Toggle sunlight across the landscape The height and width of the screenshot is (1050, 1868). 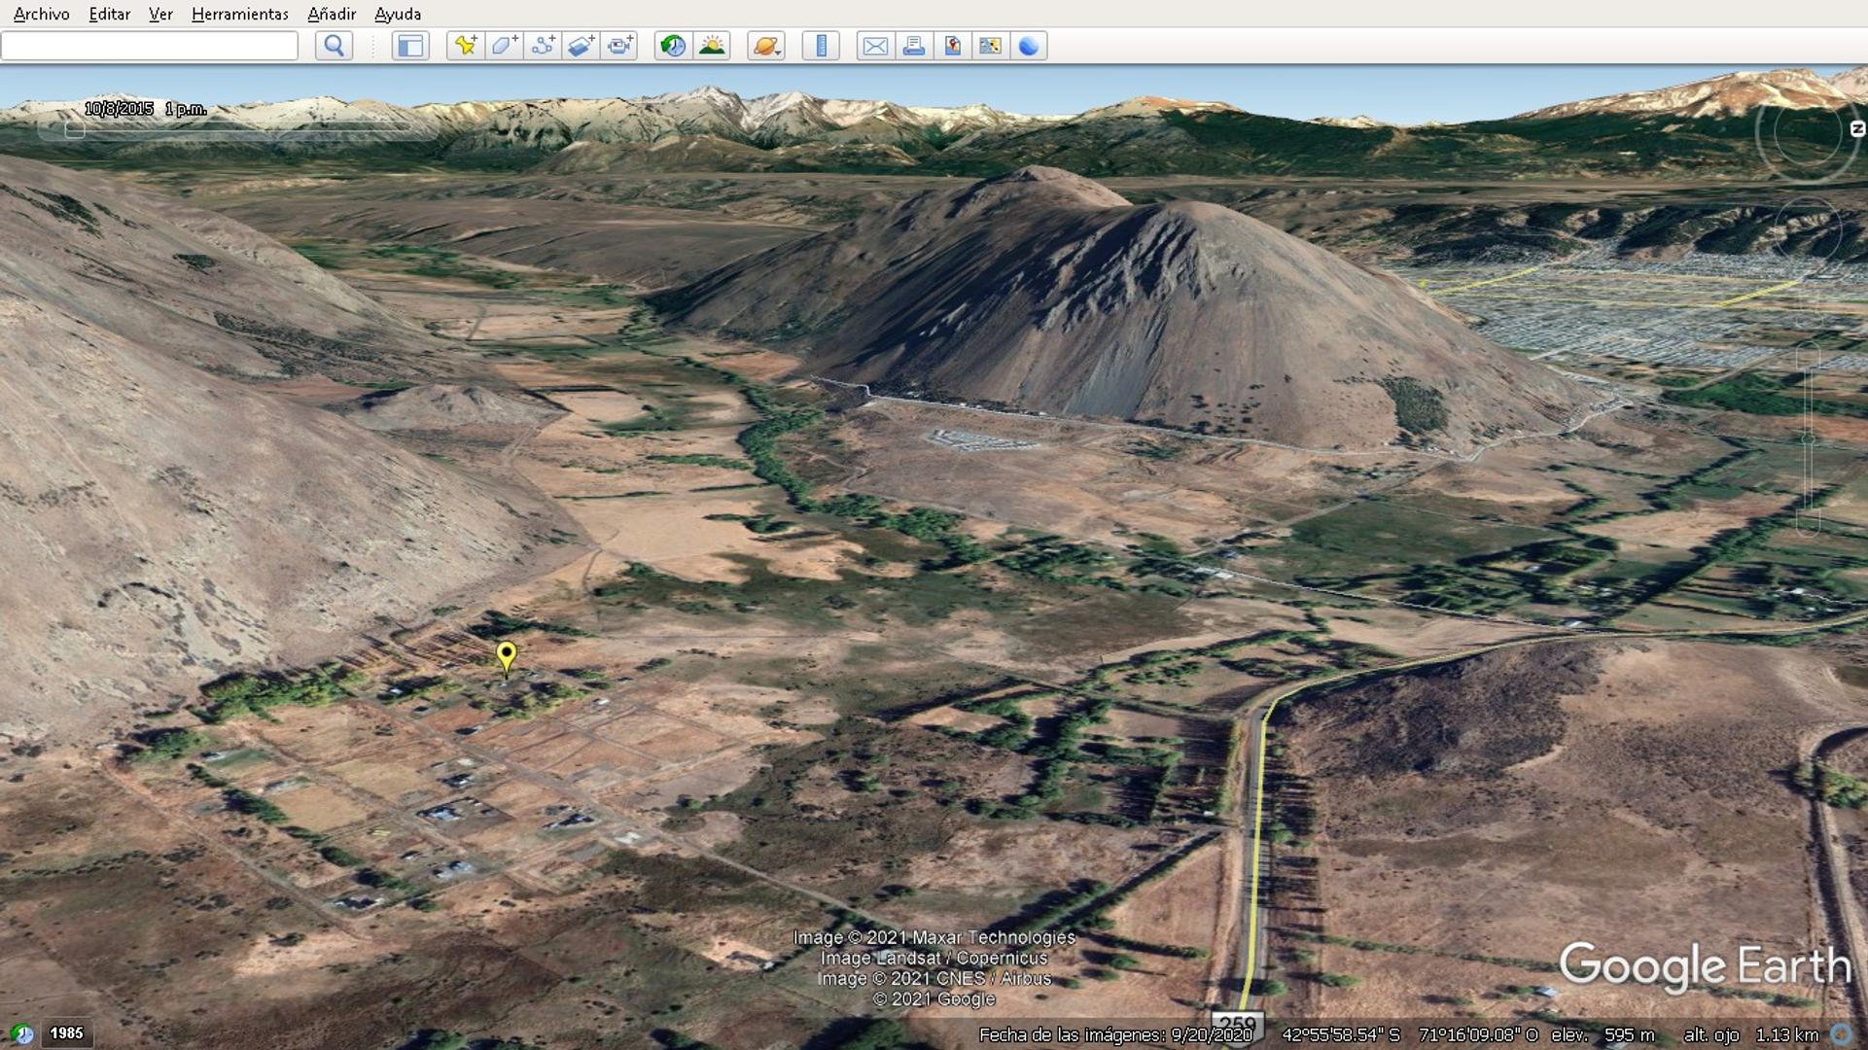[x=712, y=46]
